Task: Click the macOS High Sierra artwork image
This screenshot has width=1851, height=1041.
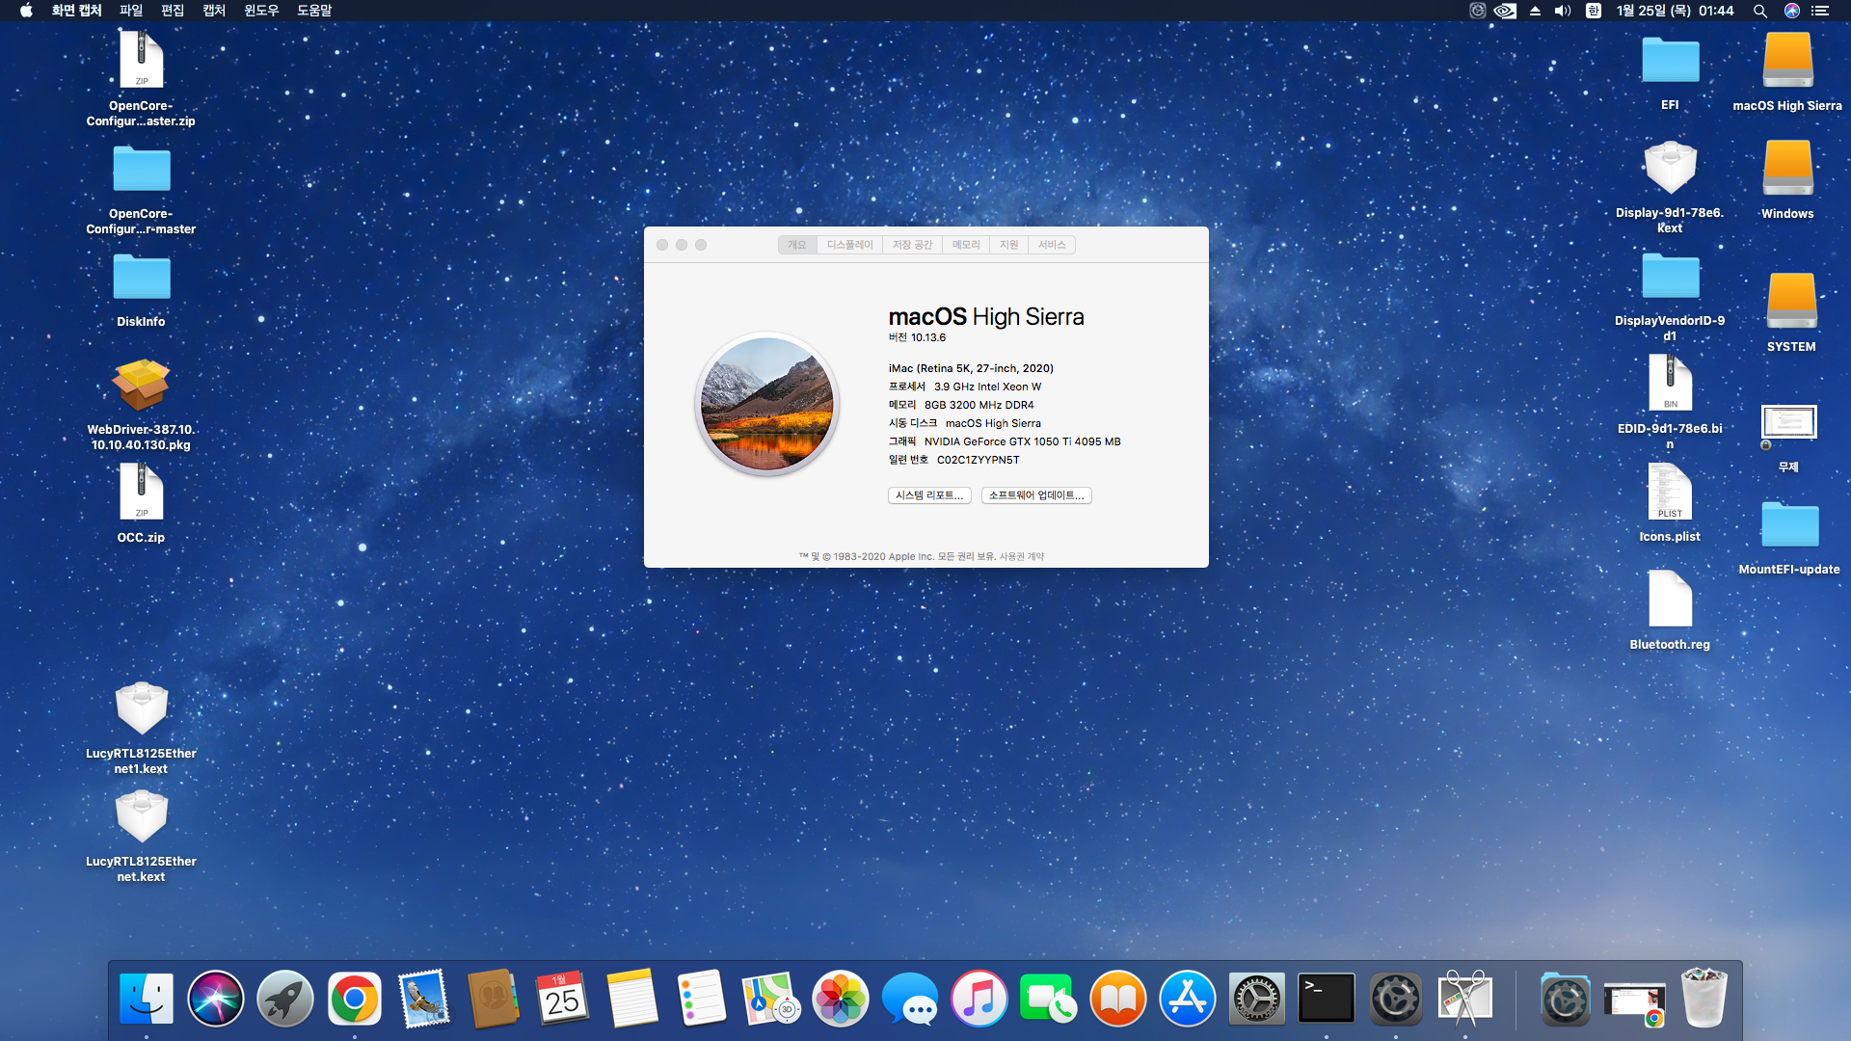Action: coord(767,404)
